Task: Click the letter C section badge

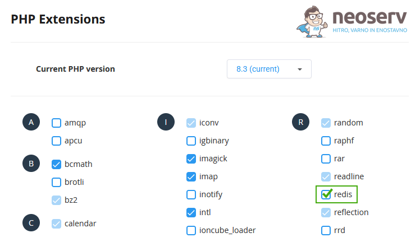Action: point(31,223)
